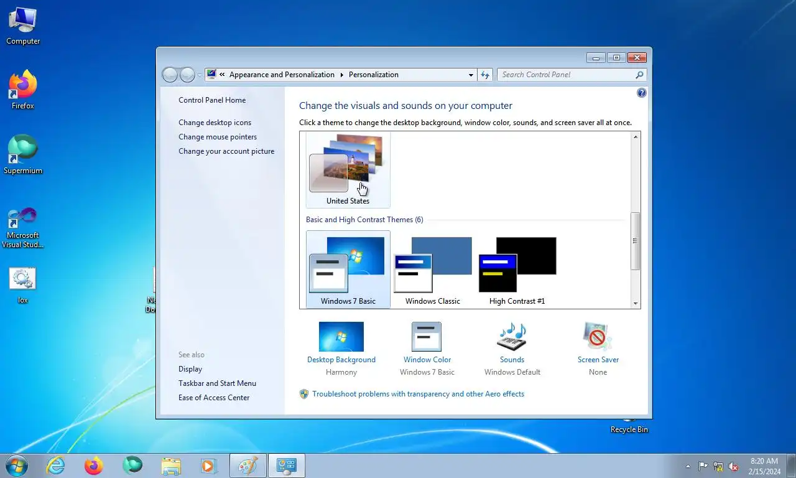
Task: Click Change mouse pointers link
Action: pos(218,137)
